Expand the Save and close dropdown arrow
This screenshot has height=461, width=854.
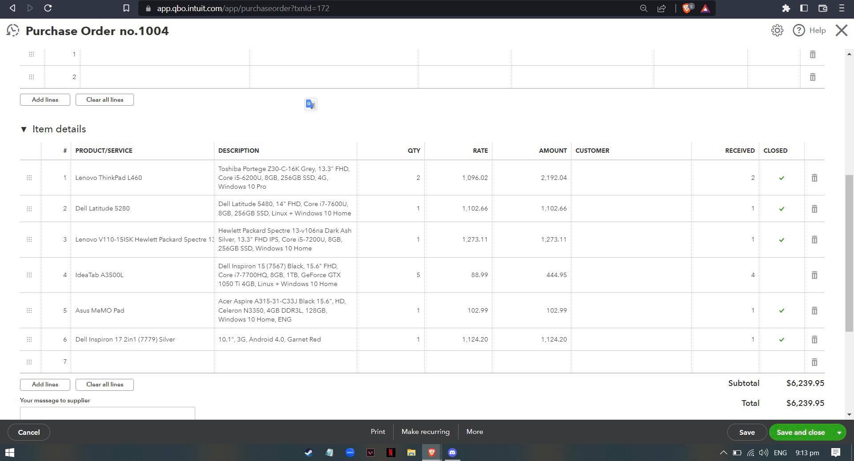coord(839,432)
